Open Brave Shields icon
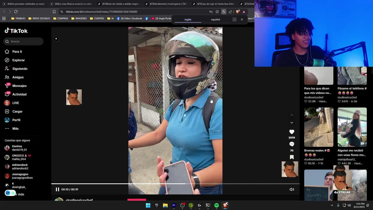This screenshot has width=373, height=210. tap(237, 12)
